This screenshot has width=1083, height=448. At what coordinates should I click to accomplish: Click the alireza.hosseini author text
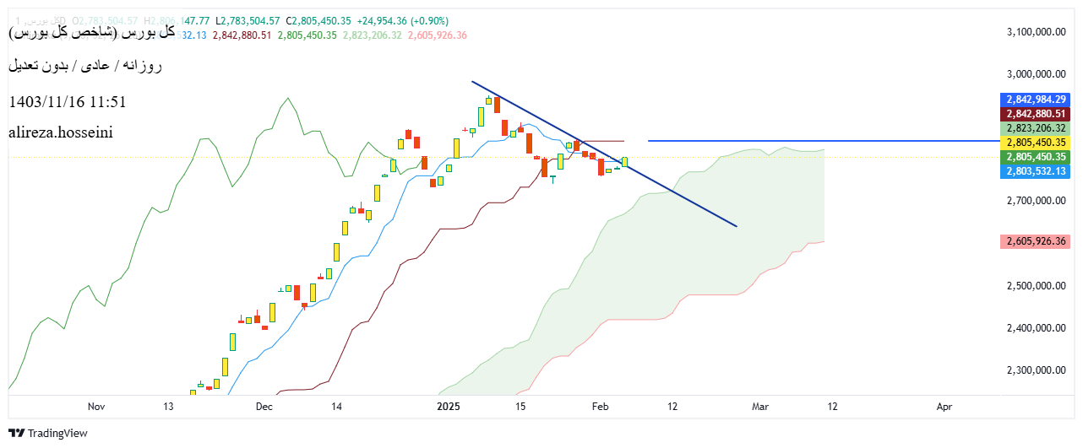pos(60,132)
